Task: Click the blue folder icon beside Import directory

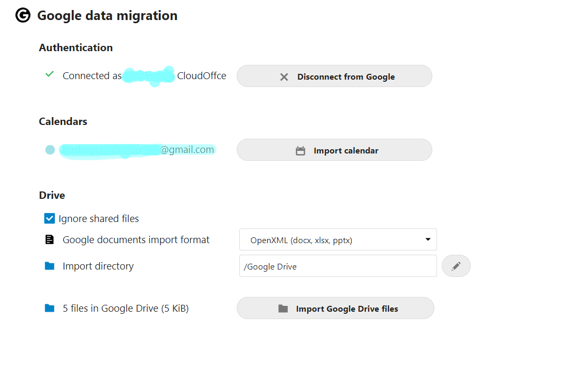Action: coord(49,266)
